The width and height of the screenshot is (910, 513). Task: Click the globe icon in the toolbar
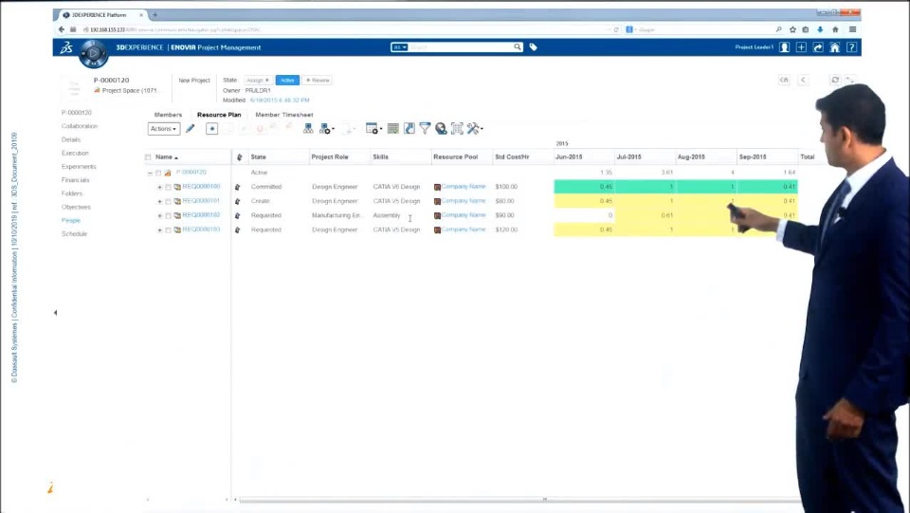[441, 129]
